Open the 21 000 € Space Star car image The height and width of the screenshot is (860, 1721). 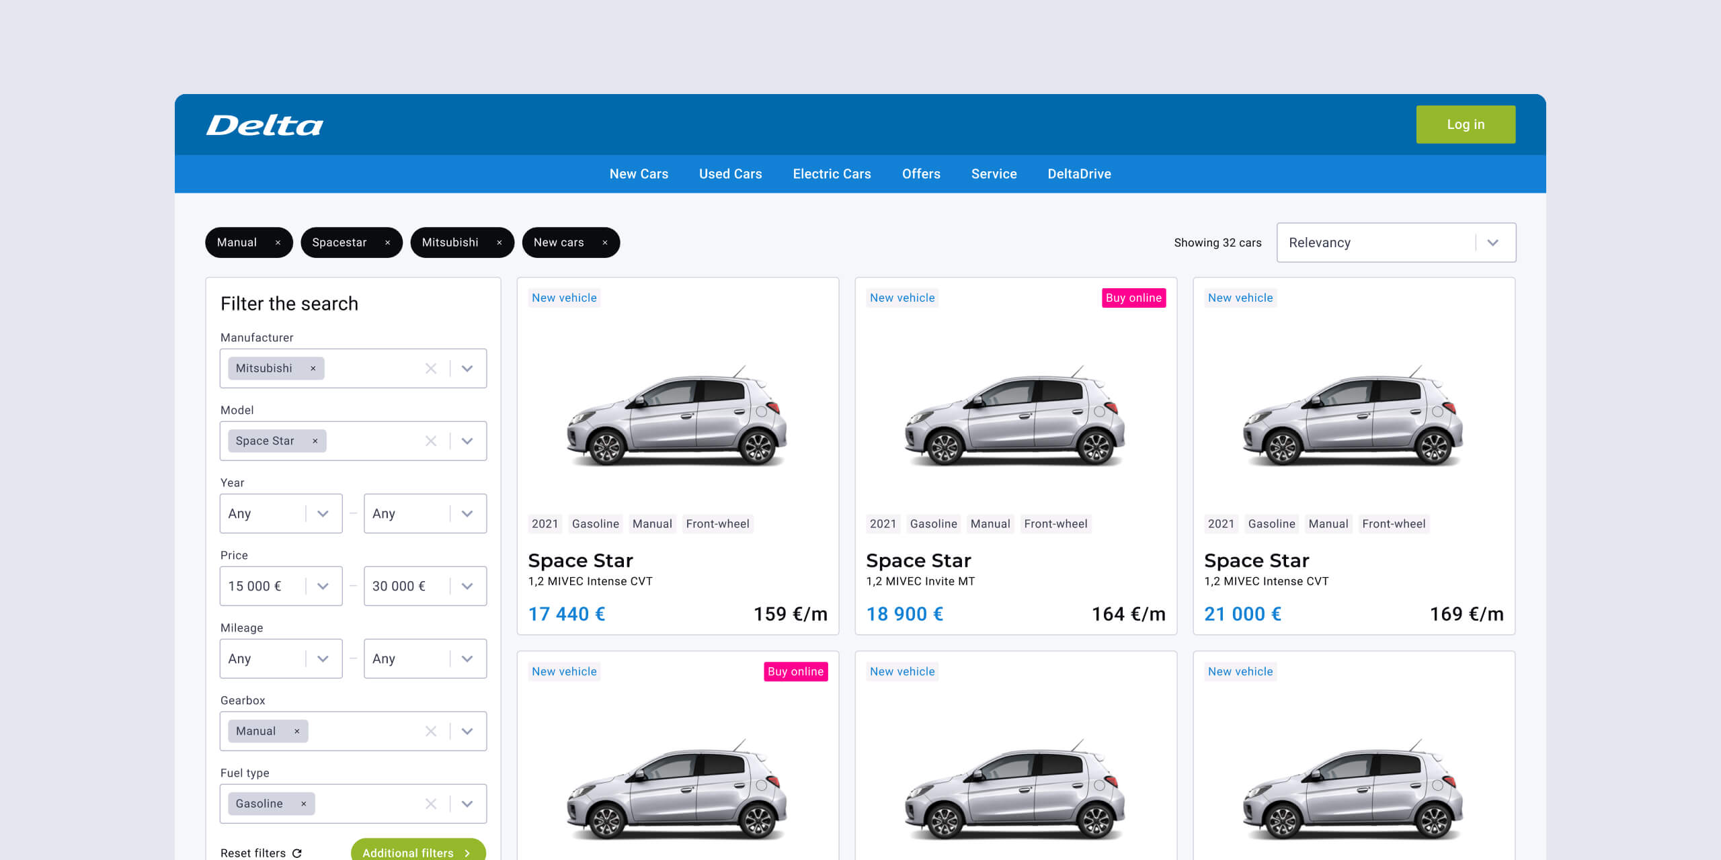coord(1354,417)
